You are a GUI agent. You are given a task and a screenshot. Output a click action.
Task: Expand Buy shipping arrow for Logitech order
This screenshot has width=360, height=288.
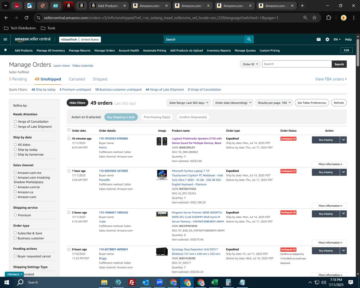pos(343,140)
